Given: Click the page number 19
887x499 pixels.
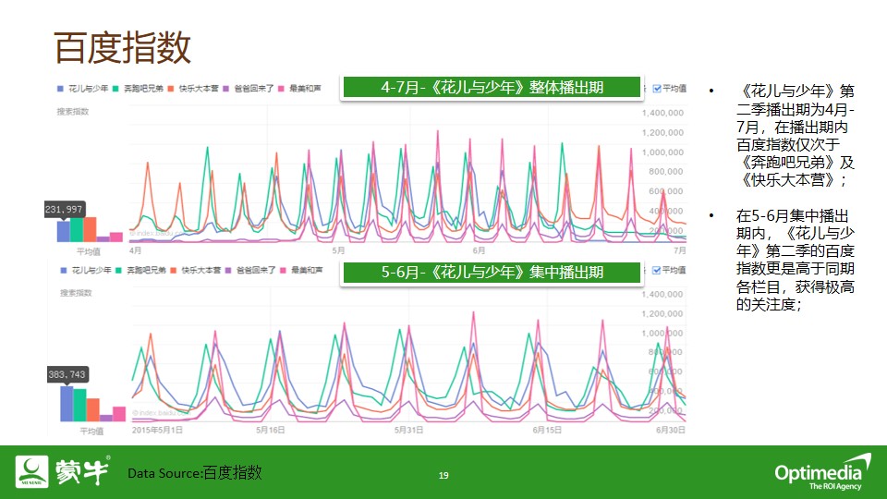Looking at the screenshot, I should [x=443, y=475].
